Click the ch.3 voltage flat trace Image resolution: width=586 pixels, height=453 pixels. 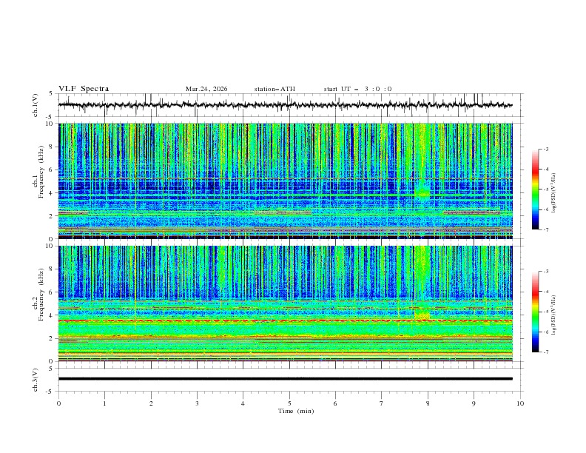pyautogui.click(x=289, y=379)
